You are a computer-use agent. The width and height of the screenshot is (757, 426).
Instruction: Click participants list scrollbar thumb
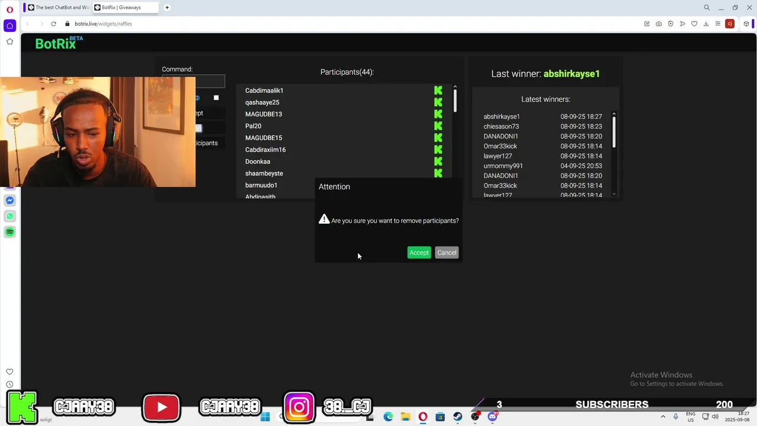coord(455,101)
